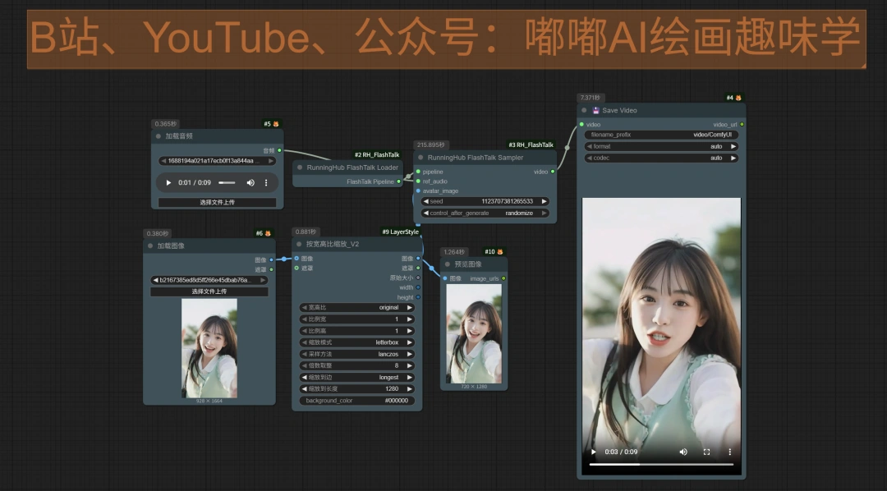Collapse the RunningHub FlashTalk Sampler node title dot
The width and height of the screenshot is (887, 491).
point(421,158)
